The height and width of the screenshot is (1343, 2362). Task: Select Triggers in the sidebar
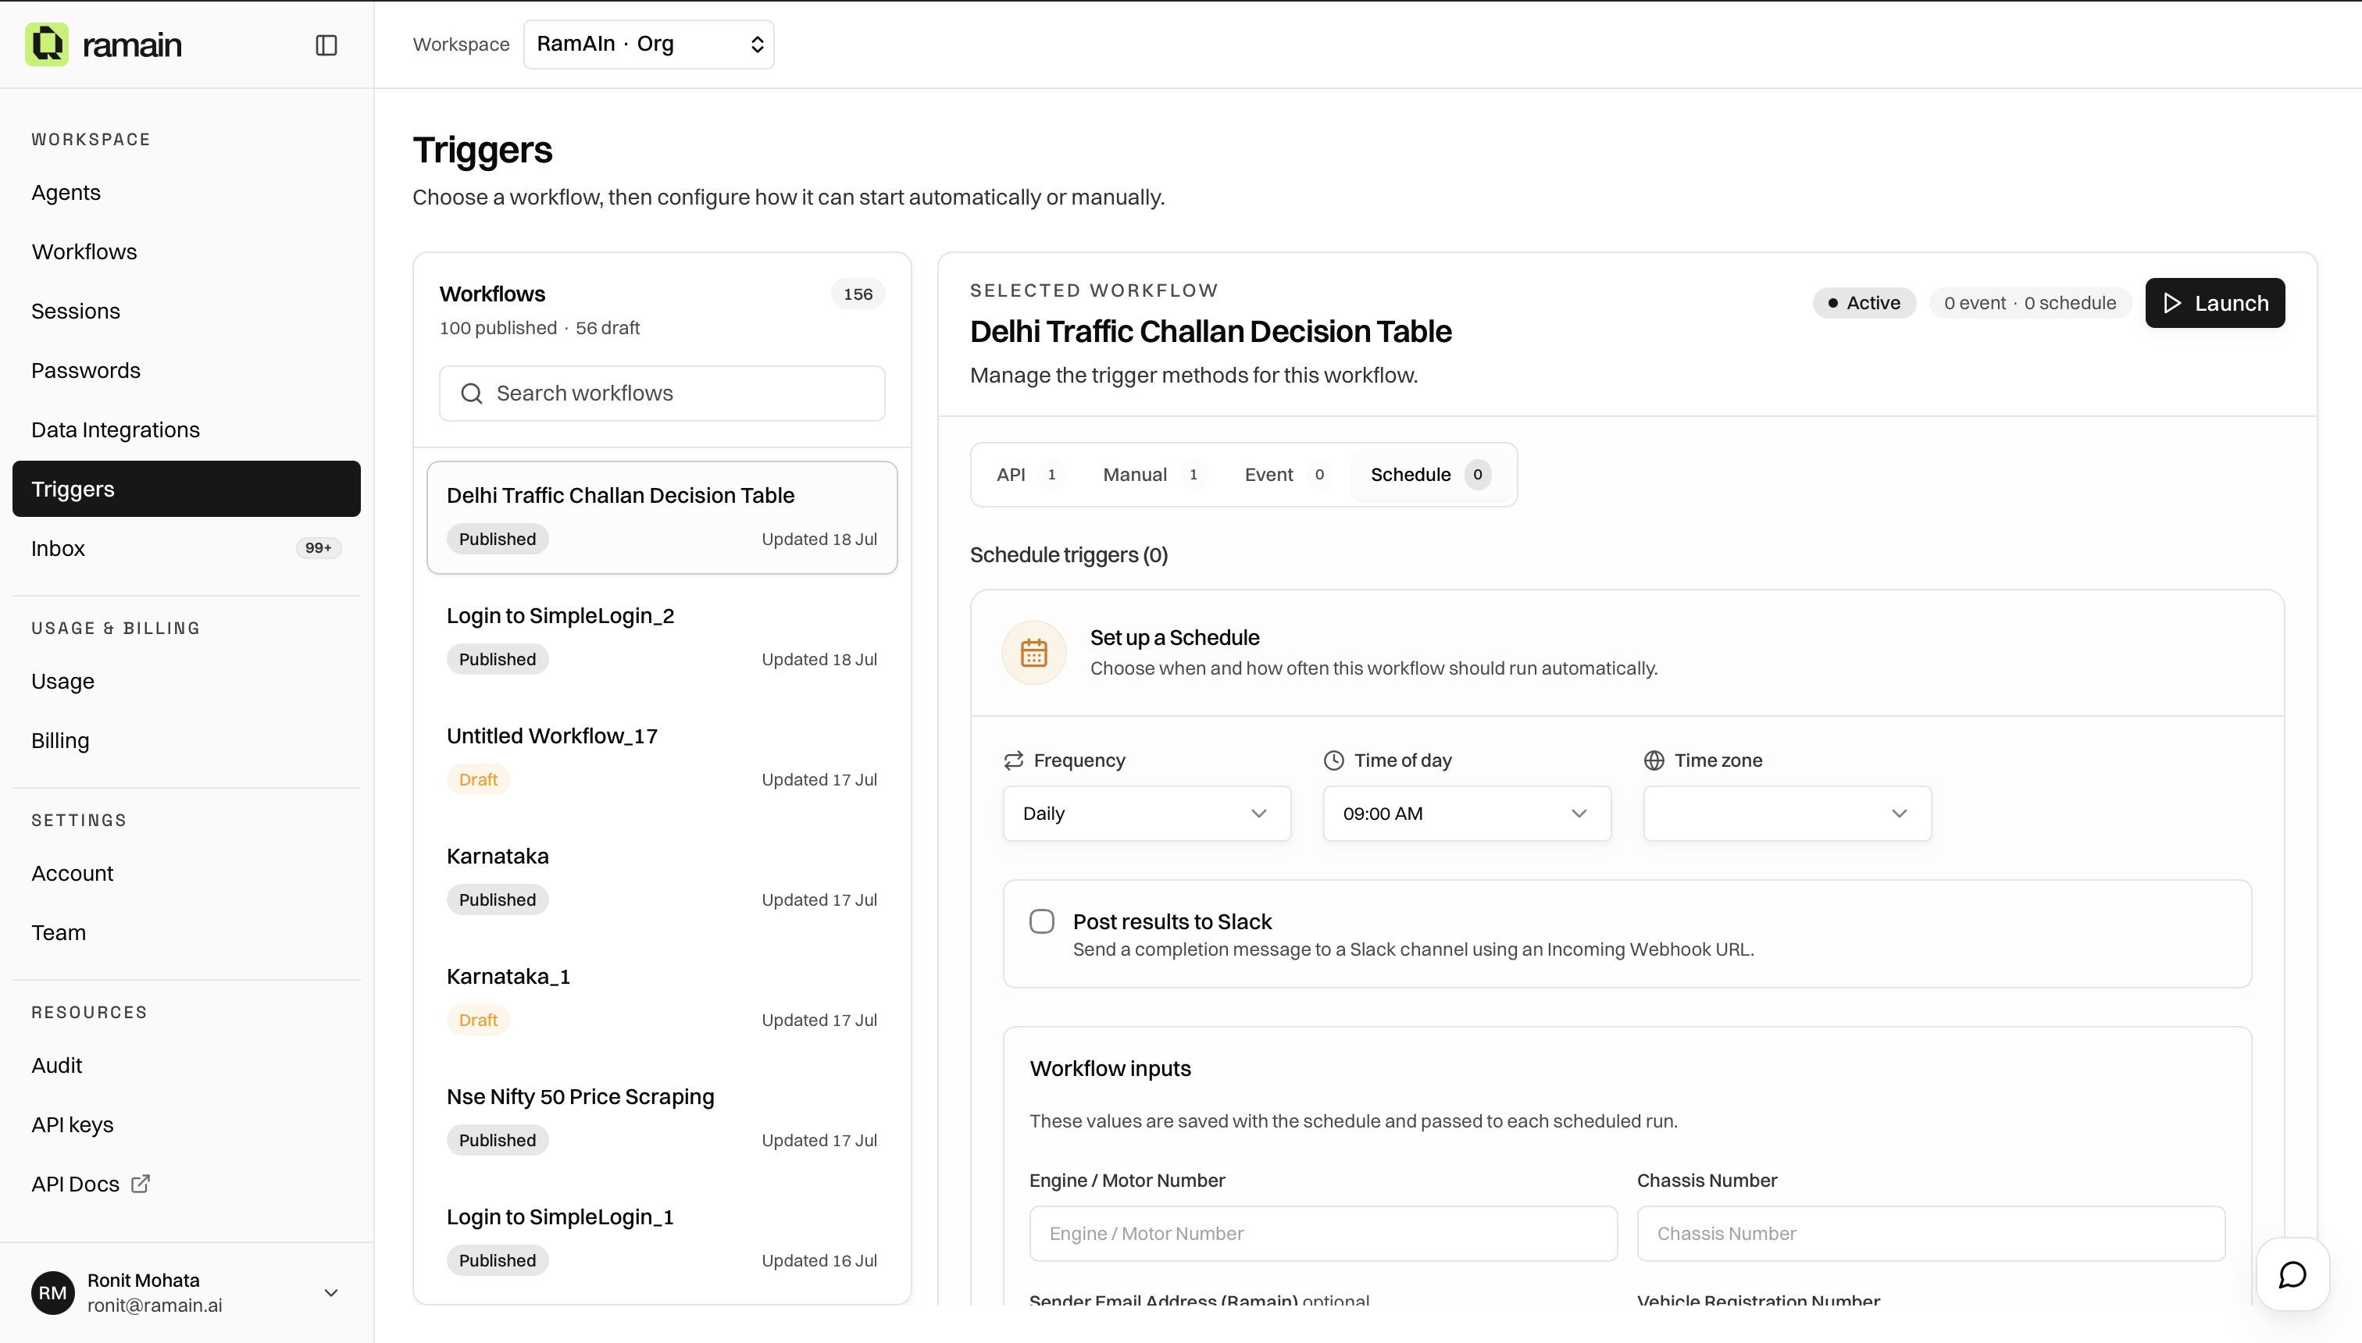pos(187,489)
